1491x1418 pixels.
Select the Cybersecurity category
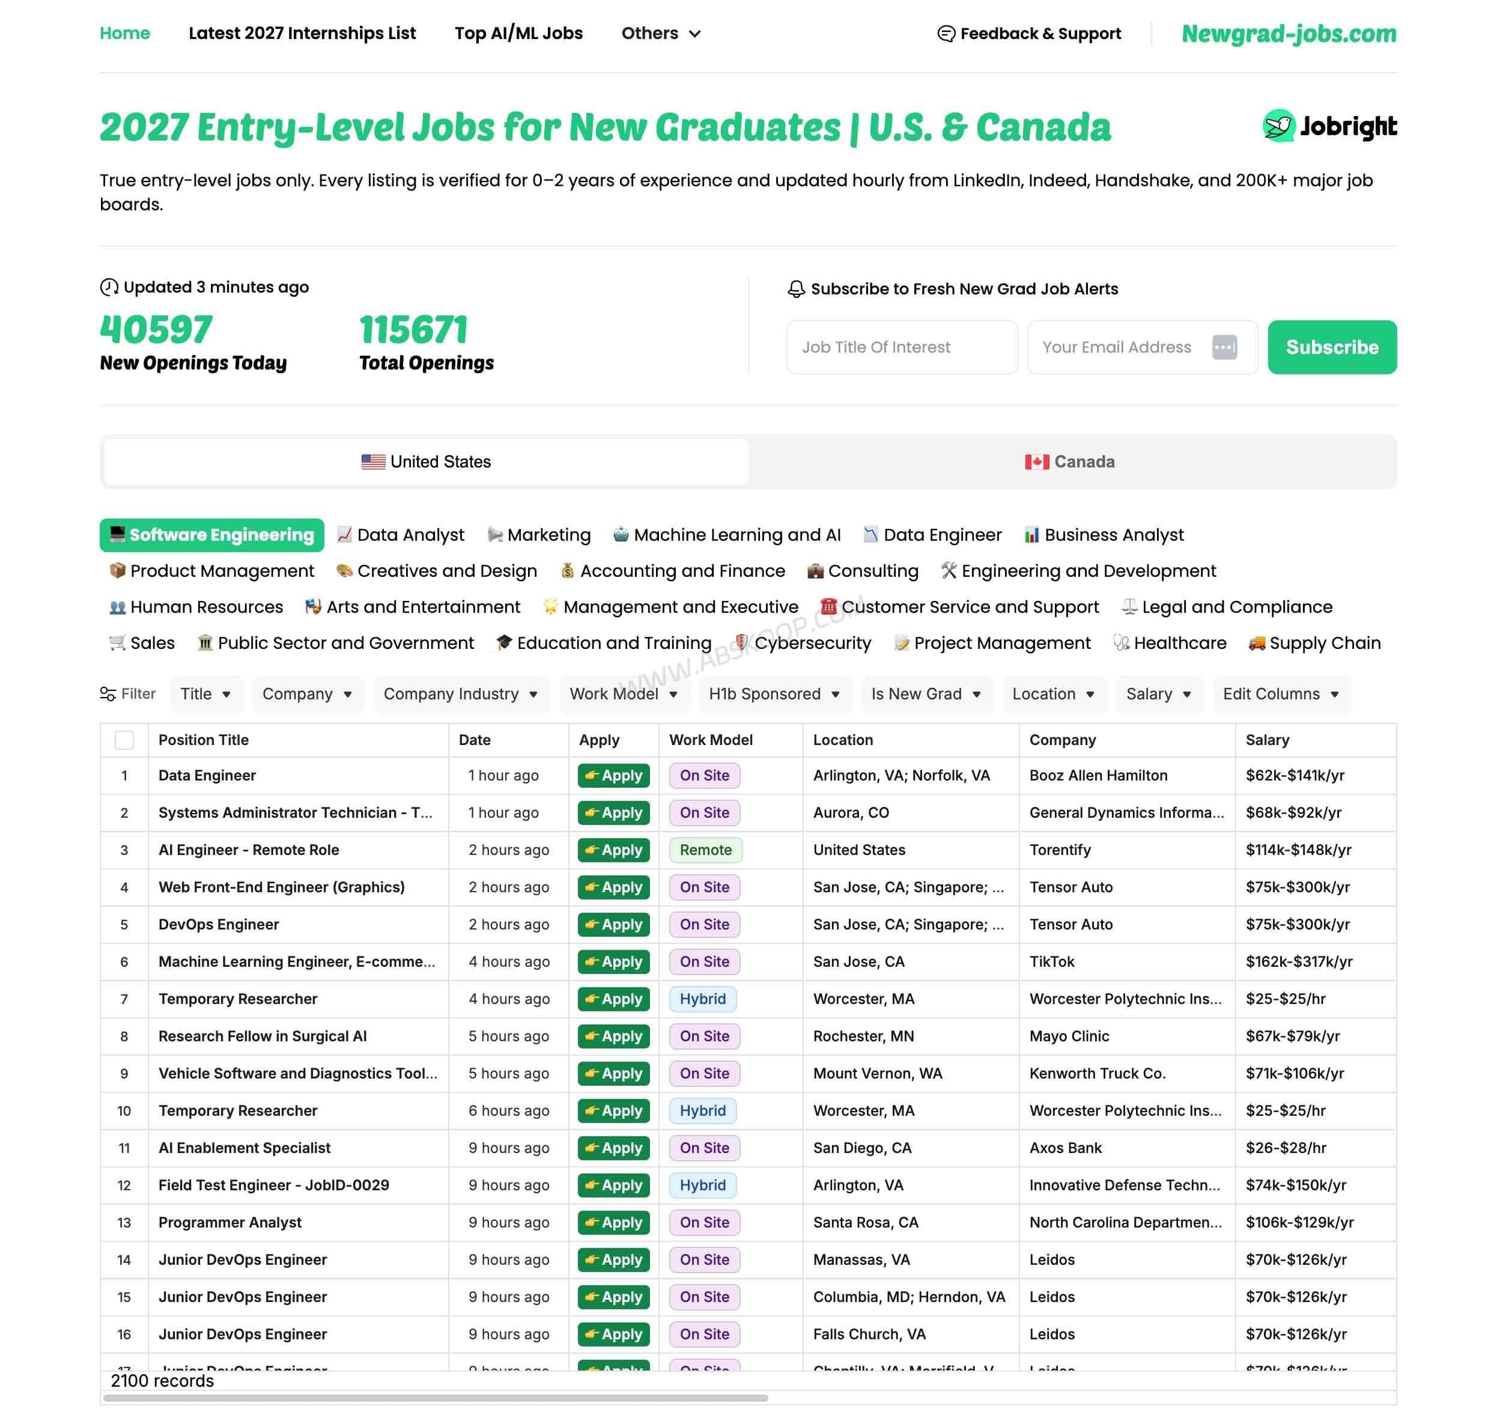[x=803, y=642]
